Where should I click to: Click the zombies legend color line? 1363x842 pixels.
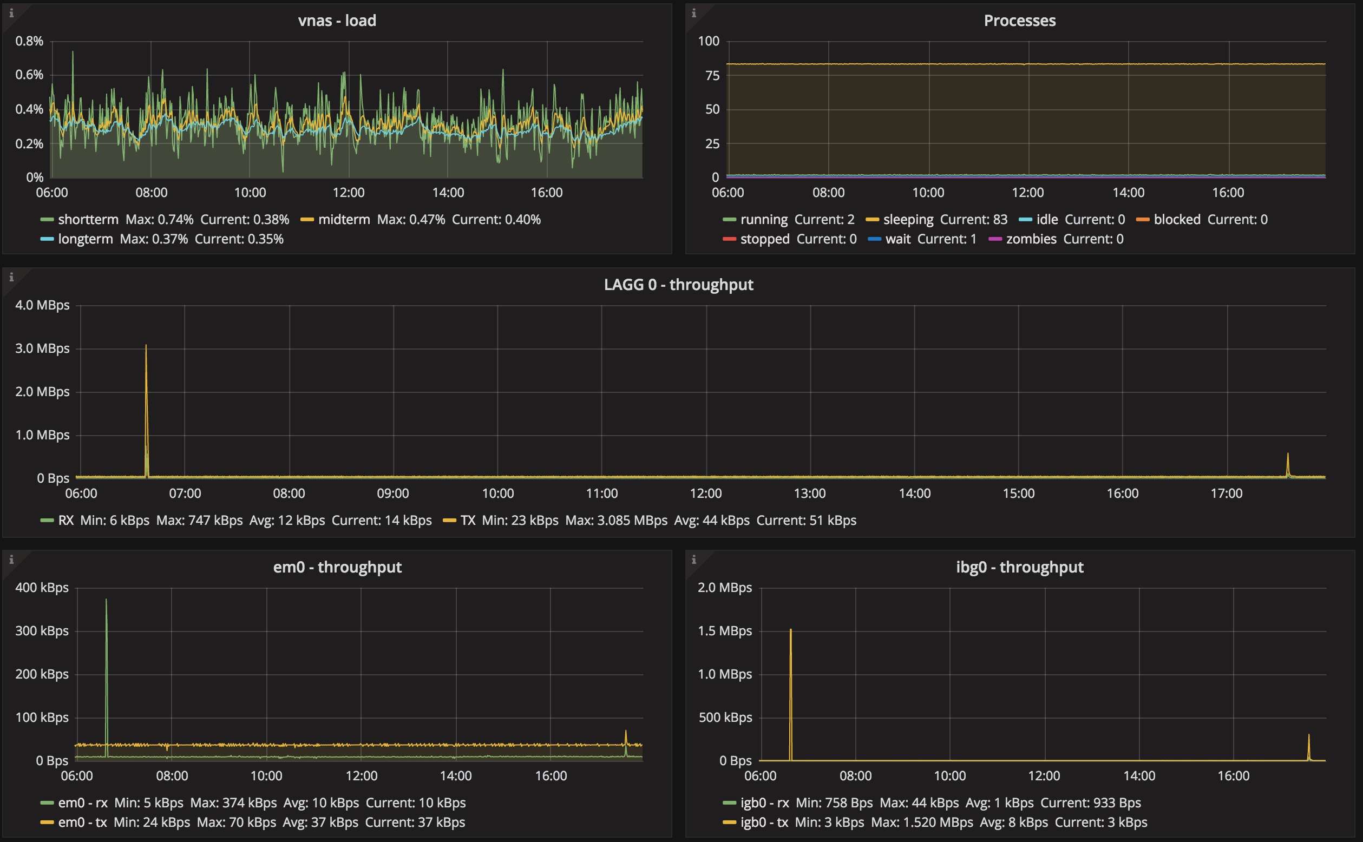[995, 240]
